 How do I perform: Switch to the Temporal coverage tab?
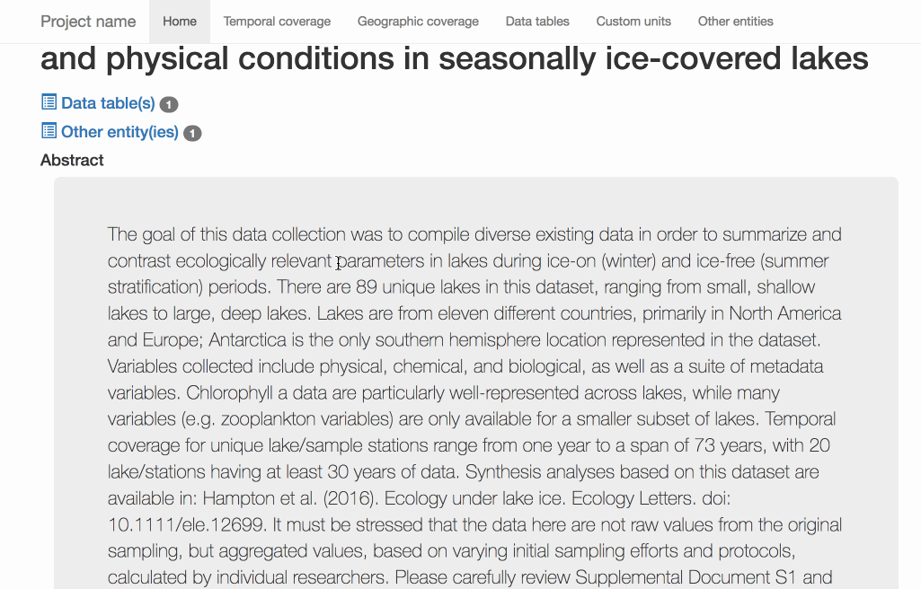277,22
